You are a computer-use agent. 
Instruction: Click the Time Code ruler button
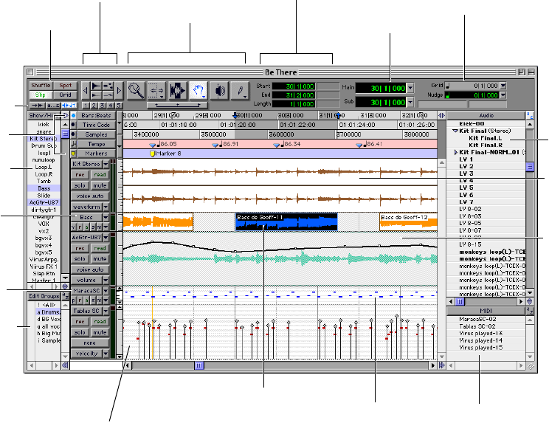[x=96, y=125]
